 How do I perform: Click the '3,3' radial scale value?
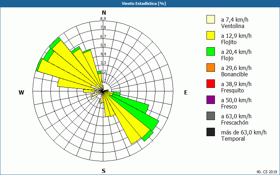[103, 63]
